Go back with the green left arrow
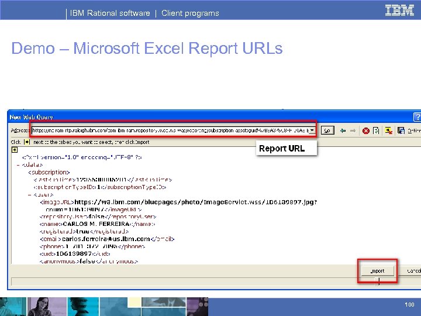The width and height of the screenshot is (421, 316). 343,130
